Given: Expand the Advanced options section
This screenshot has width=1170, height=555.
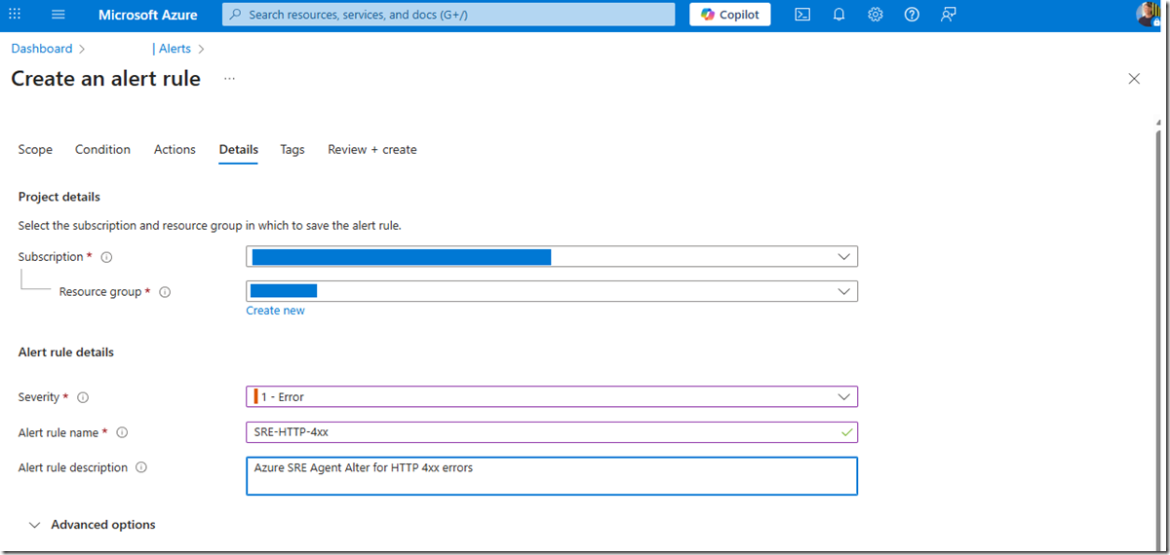Looking at the screenshot, I should [x=93, y=525].
